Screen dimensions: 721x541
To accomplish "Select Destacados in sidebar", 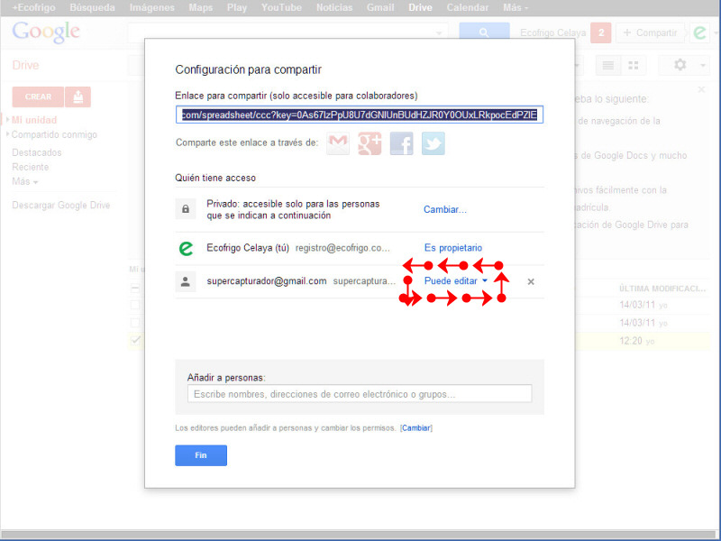I will 37,152.
